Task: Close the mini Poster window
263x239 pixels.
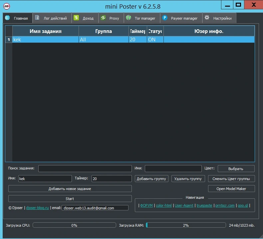Action: [x=253, y=5]
